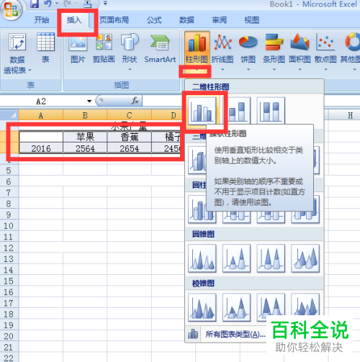360x362 pixels.
Task: Open the customize quick access toolbar arrow
Action: tap(105, 4)
